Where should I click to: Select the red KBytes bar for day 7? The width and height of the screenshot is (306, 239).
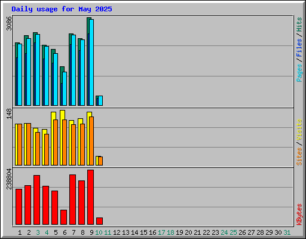click(x=72, y=200)
